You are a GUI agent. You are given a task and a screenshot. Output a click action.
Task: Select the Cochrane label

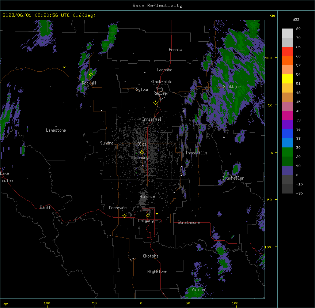(118, 208)
